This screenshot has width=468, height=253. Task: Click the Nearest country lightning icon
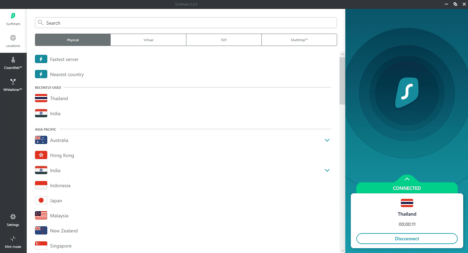[41, 74]
